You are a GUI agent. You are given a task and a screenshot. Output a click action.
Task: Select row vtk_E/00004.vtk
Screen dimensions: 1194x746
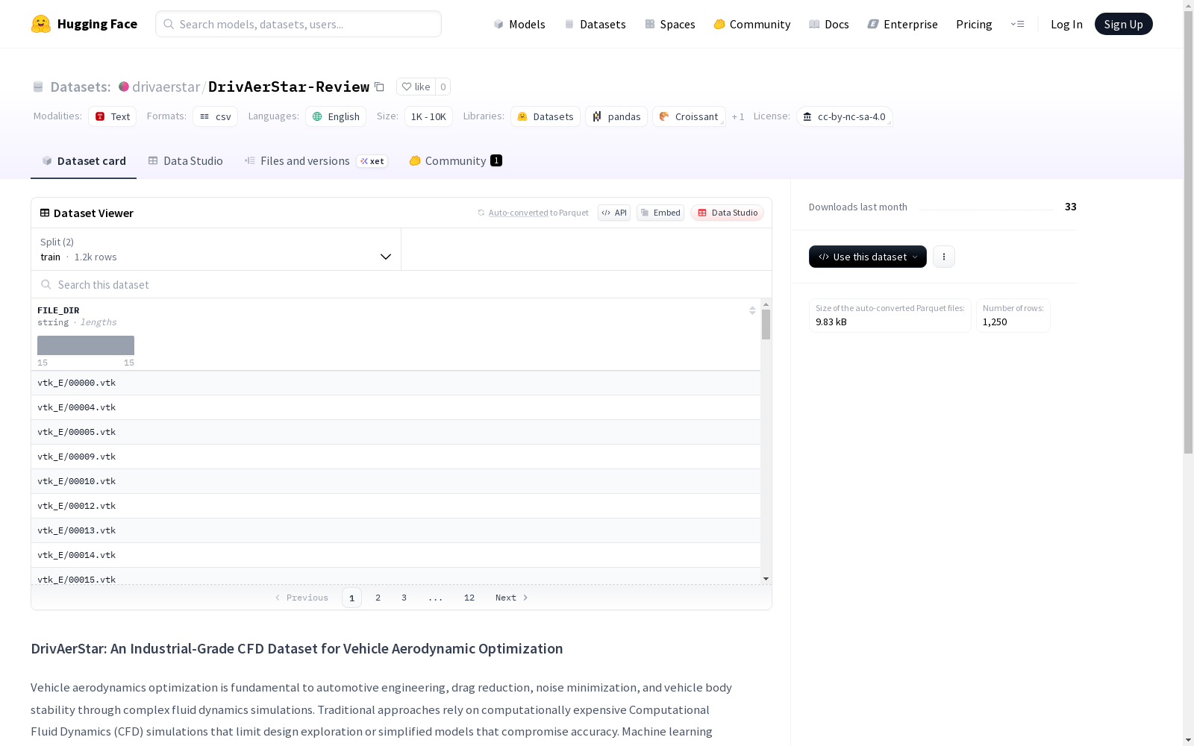click(396, 407)
